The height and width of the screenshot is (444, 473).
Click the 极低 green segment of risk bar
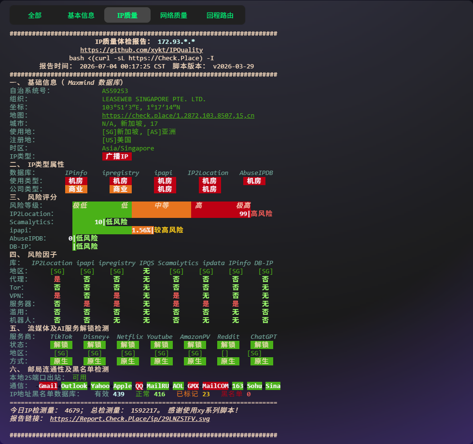pos(80,205)
